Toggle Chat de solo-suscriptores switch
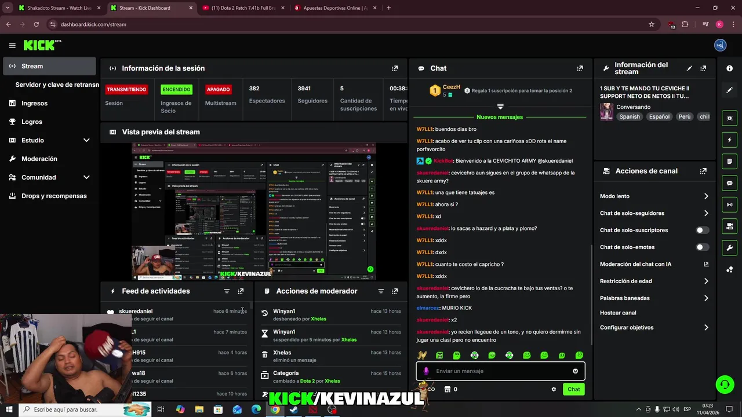742x417 pixels. click(x=702, y=230)
